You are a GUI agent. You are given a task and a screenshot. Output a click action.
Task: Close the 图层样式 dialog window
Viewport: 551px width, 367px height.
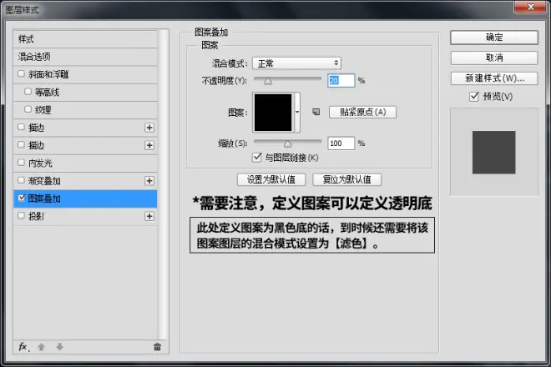tap(530, 7)
